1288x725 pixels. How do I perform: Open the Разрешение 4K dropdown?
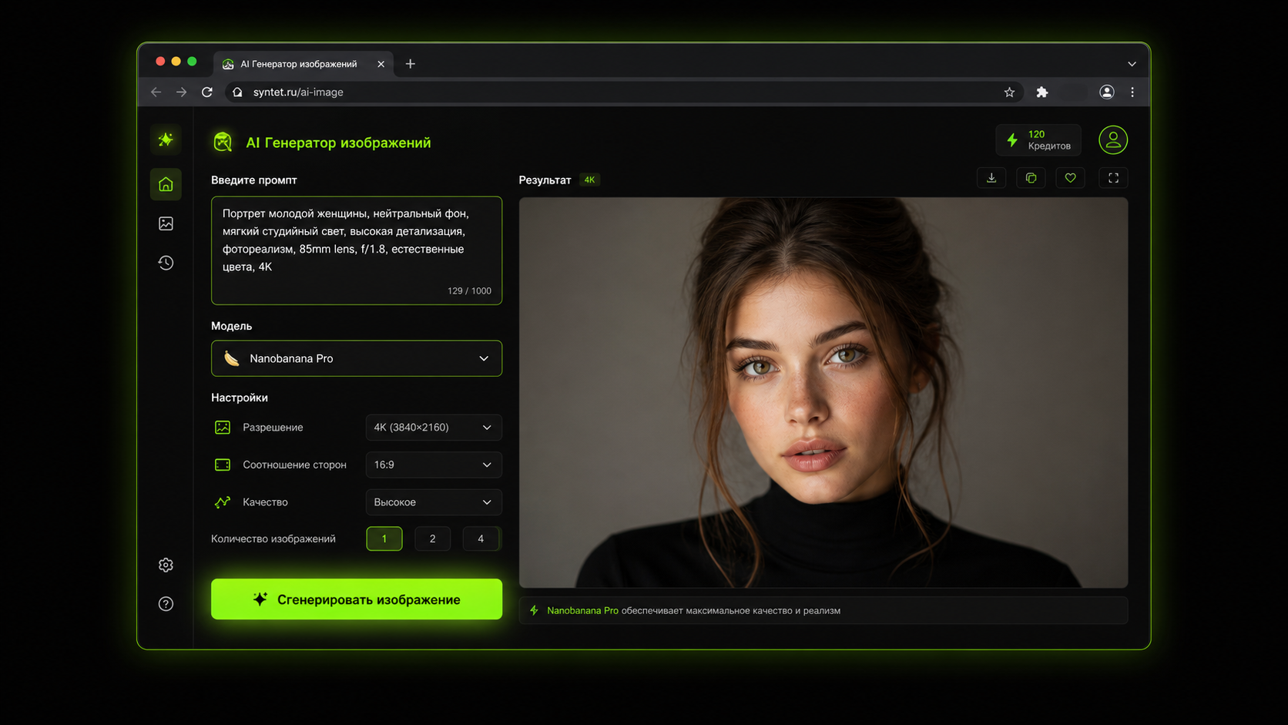click(x=434, y=428)
